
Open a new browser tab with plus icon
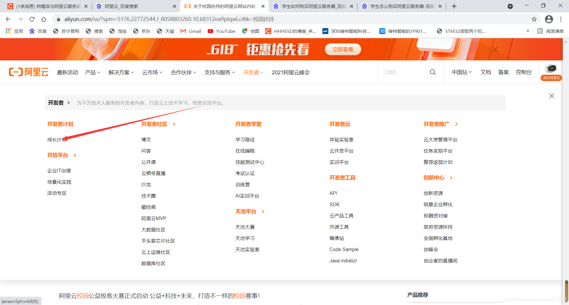[454, 6]
